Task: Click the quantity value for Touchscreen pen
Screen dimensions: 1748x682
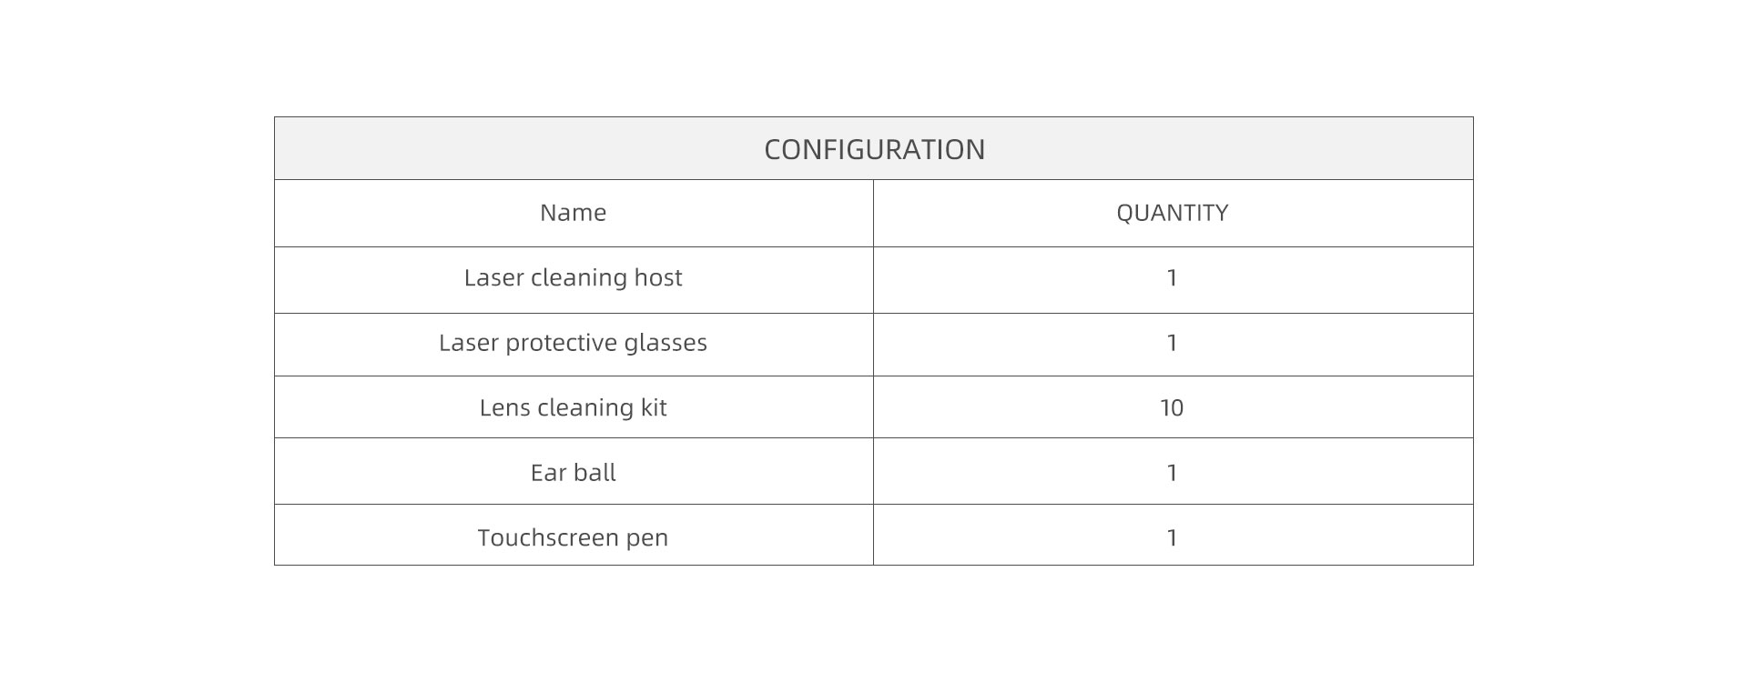Action: click(1172, 537)
